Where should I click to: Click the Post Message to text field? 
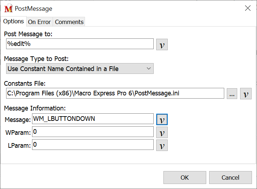pyautogui.click(x=80, y=44)
